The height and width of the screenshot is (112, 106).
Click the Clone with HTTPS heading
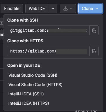[25, 41]
